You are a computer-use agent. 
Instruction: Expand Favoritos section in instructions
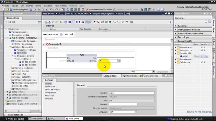pyautogui.click(x=175, y=26)
